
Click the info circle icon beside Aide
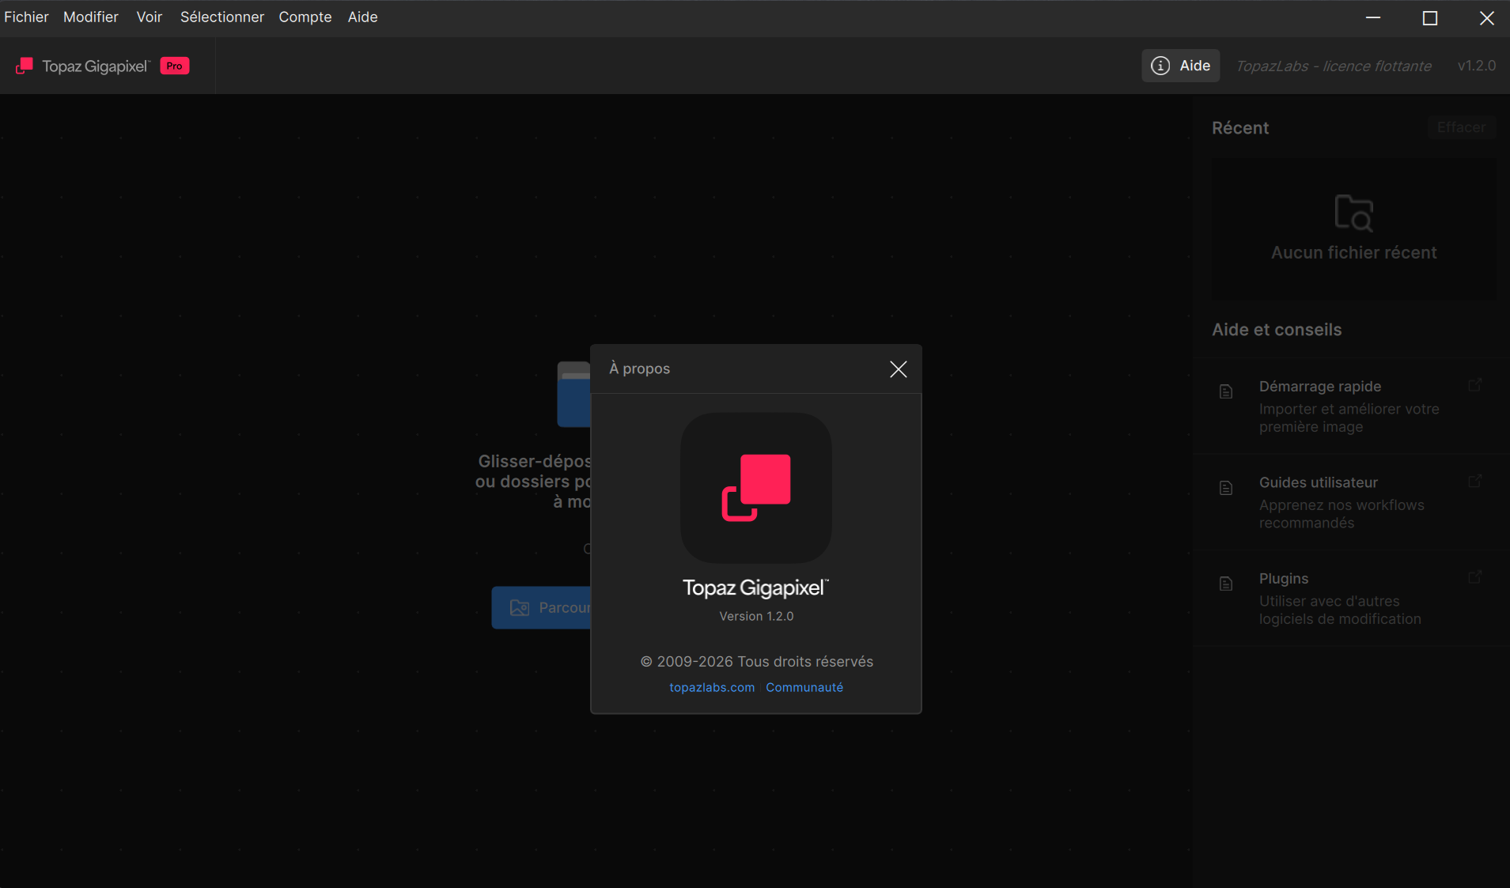point(1160,66)
